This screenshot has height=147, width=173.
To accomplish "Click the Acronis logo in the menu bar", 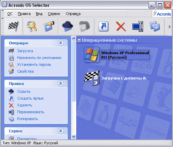I will click(162, 14).
